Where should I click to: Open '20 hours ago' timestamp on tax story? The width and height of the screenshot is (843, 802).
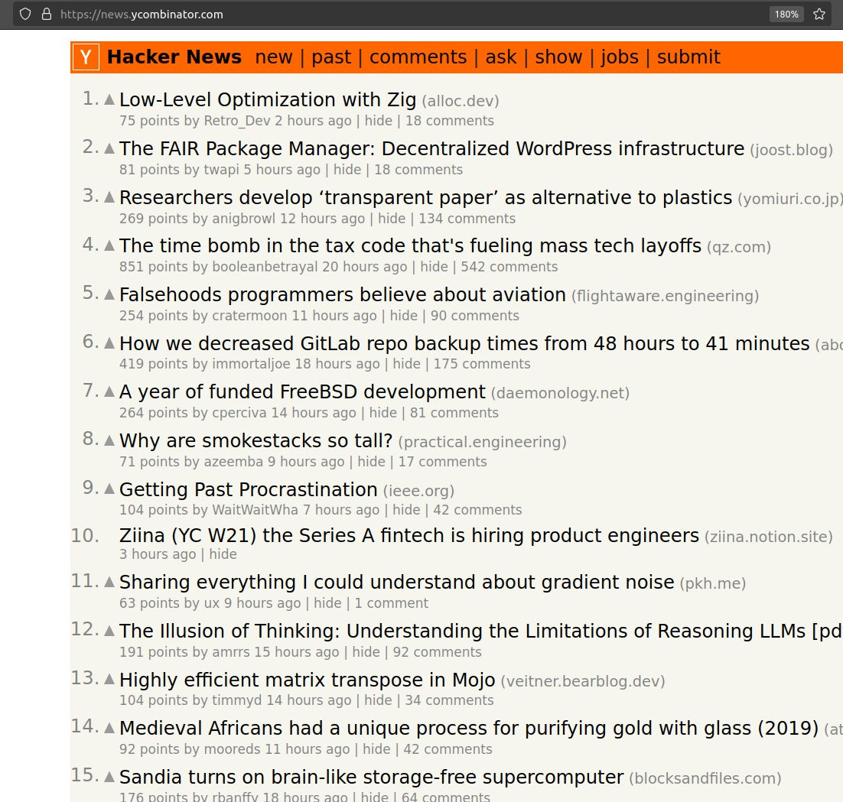(365, 267)
